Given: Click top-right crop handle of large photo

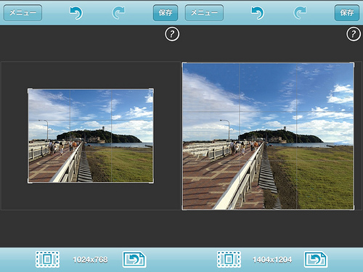Looking at the screenshot, I should [x=352, y=65].
